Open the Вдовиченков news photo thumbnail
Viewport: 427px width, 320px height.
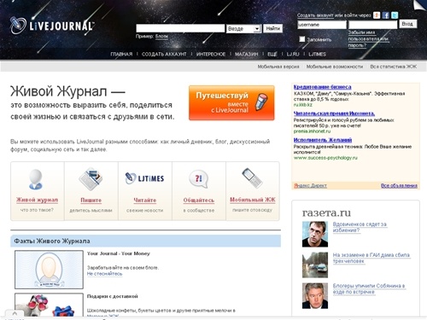(x=315, y=234)
